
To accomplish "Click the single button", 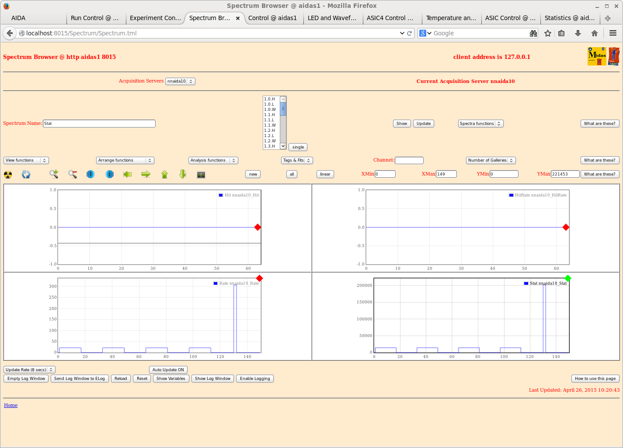I will point(298,147).
